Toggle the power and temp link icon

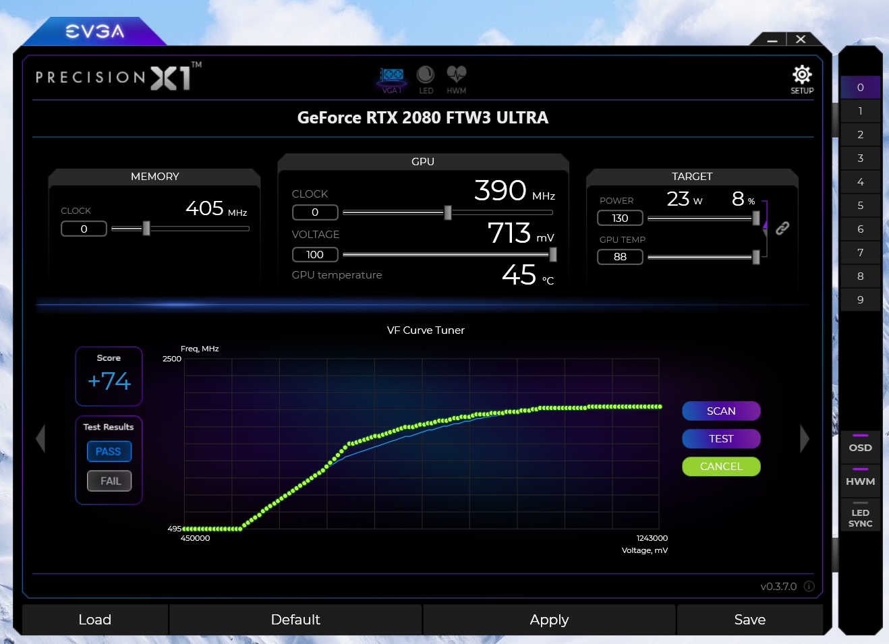(782, 228)
